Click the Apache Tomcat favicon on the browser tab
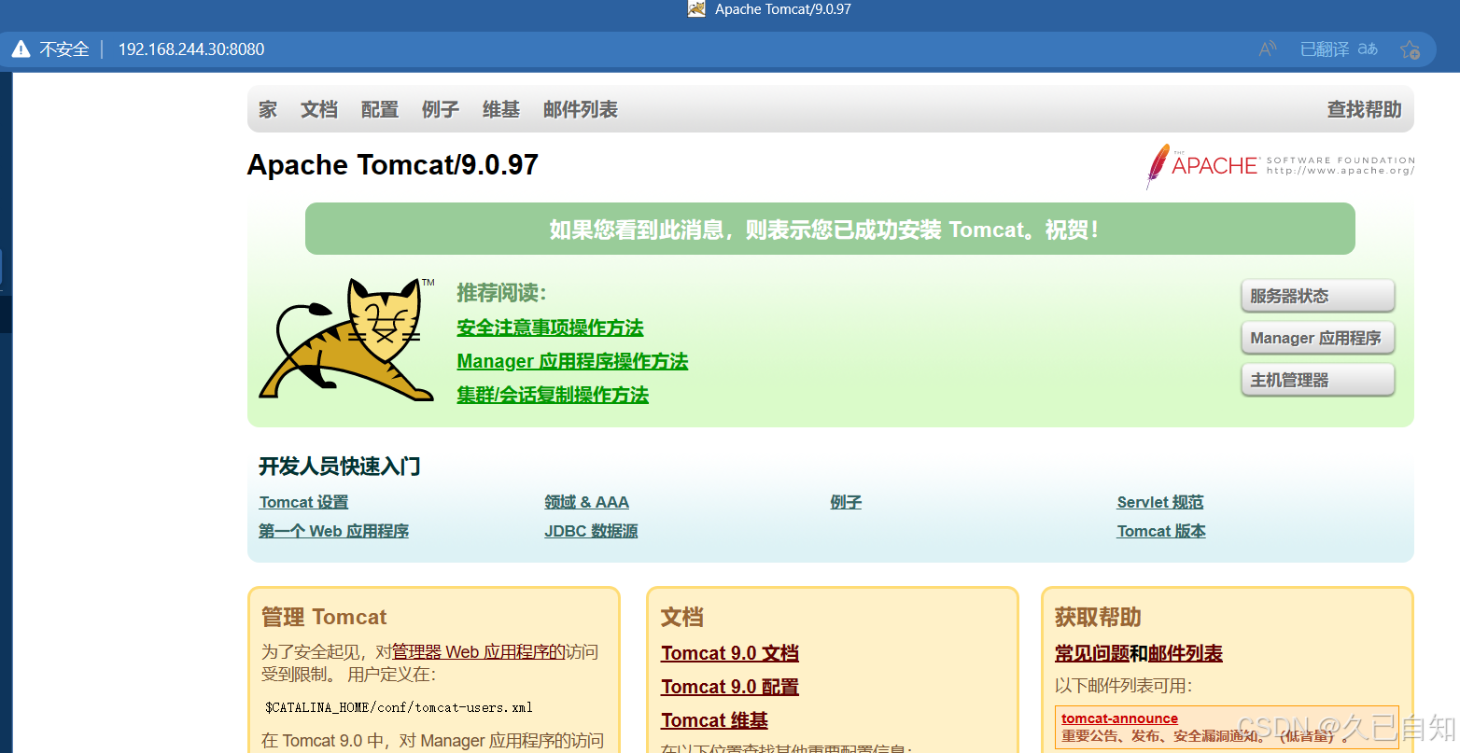The width and height of the screenshot is (1460, 753). click(x=696, y=9)
